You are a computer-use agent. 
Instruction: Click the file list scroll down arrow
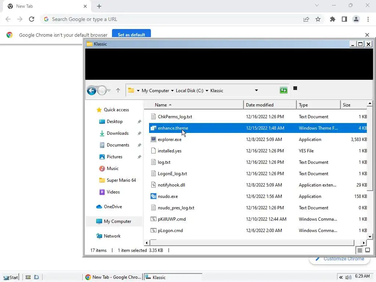(x=370, y=237)
